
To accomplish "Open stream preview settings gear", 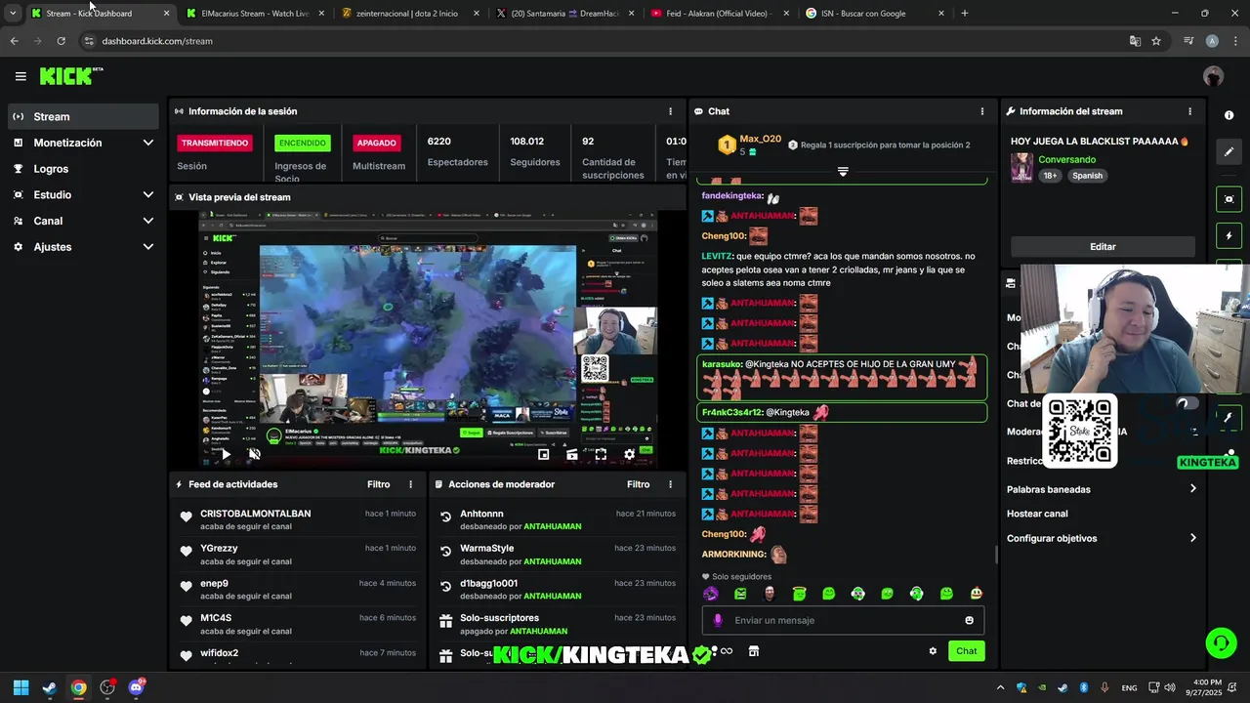I will (x=629, y=454).
